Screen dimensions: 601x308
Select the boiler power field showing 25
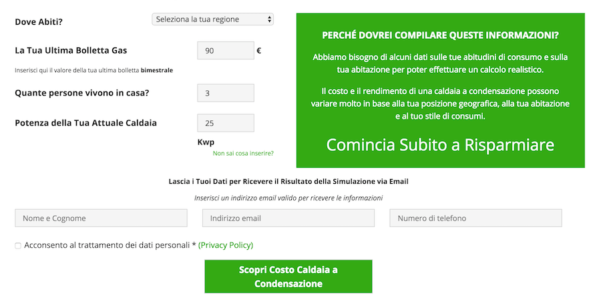(x=226, y=123)
